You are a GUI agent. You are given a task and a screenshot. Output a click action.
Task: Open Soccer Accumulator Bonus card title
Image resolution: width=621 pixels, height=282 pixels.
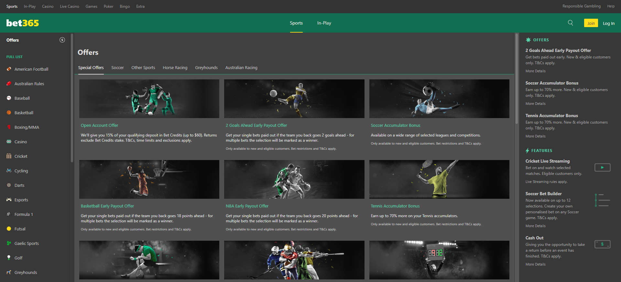[396, 126]
